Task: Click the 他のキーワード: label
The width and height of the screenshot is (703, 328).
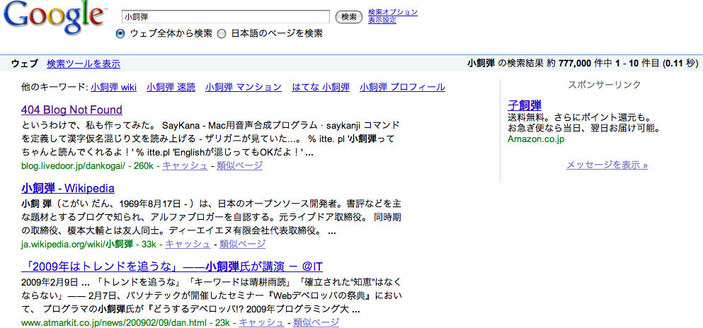Action: pos(55,87)
